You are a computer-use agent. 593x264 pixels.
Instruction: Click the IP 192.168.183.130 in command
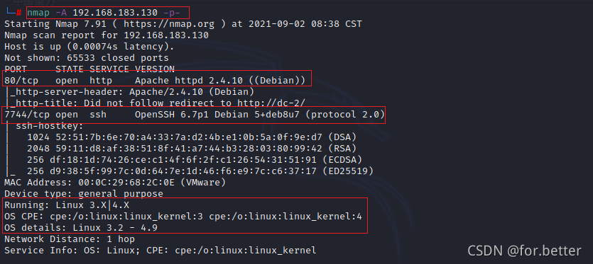coord(115,13)
